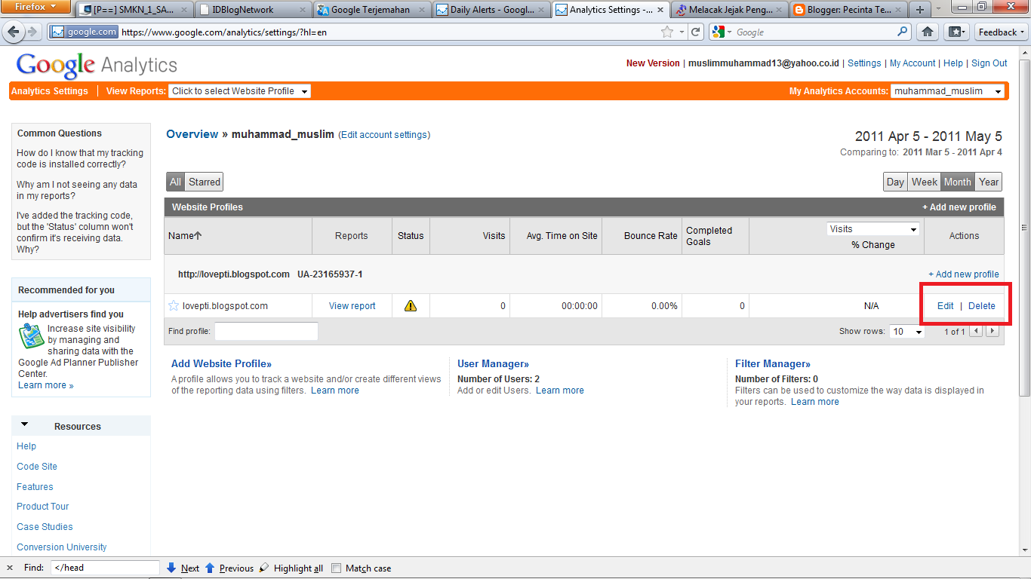Switch to Melacak Jejak tab
This screenshot has width=1031, height=579.
pos(729,10)
